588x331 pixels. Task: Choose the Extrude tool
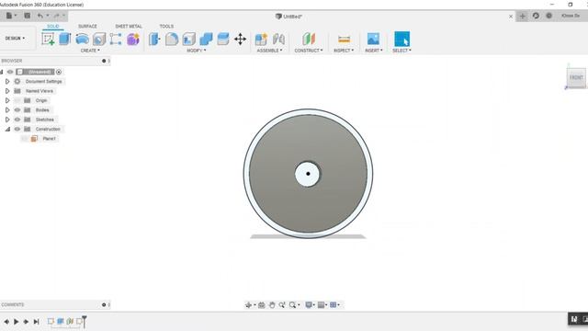point(65,39)
